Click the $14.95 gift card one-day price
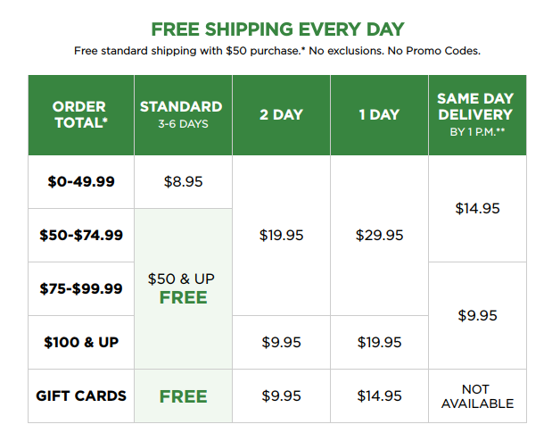The height and width of the screenshot is (441, 552). (x=379, y=395)
